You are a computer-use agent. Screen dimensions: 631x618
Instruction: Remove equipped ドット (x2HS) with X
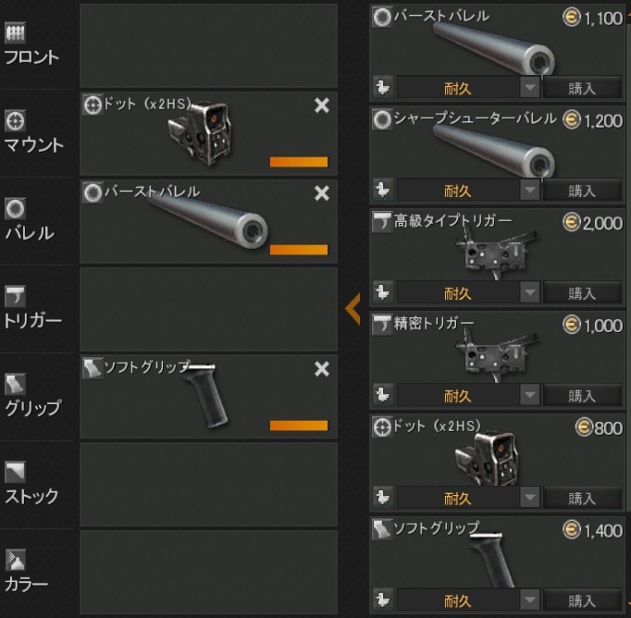(322, 105)
